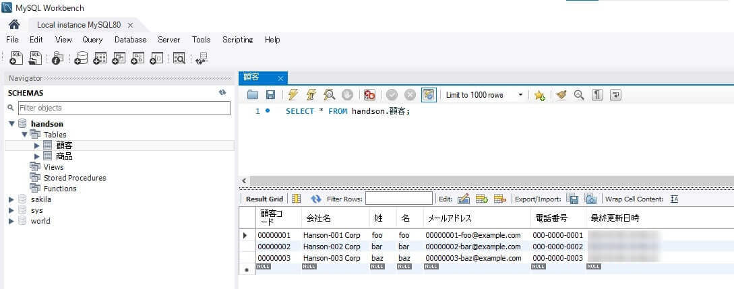Go to the Home screen icon
Viewport: 734px width, 289px height.
click(x=15, y=25)
